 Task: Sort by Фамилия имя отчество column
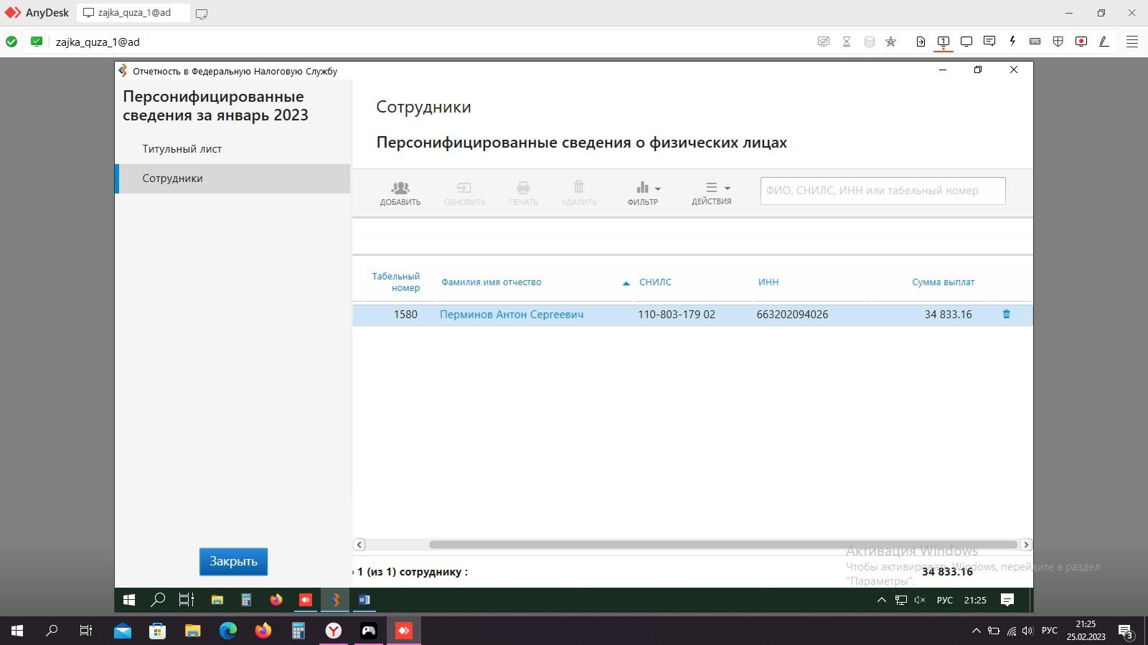coord(491,282)
